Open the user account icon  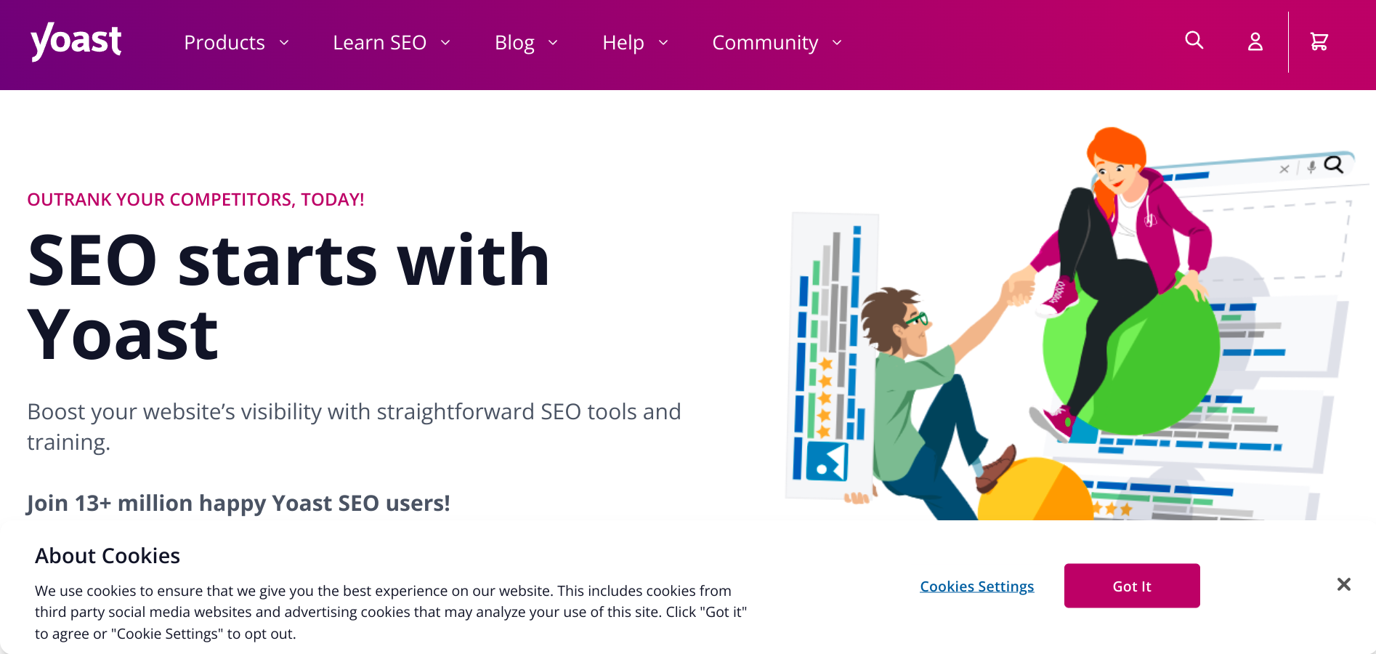point(1255,41)
